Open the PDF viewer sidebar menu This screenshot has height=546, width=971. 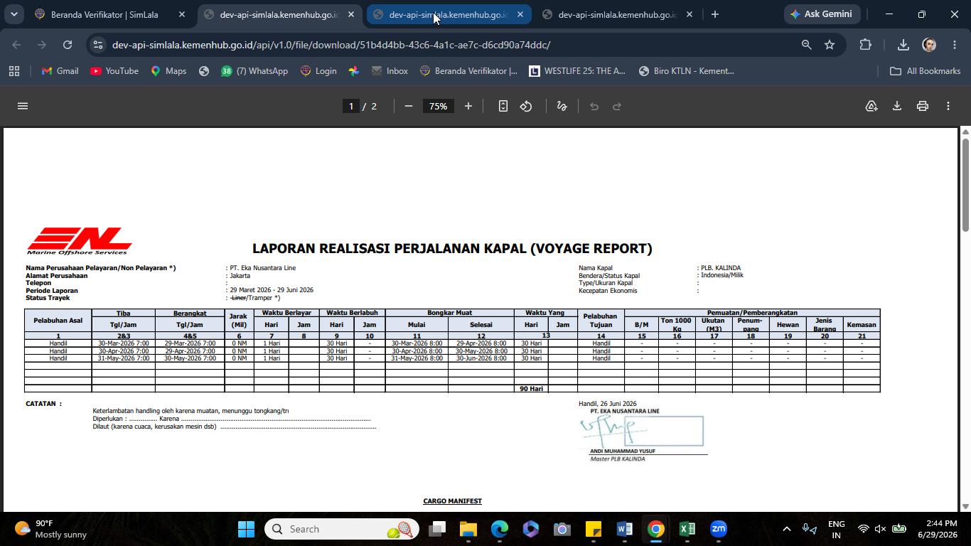(23, 106)
